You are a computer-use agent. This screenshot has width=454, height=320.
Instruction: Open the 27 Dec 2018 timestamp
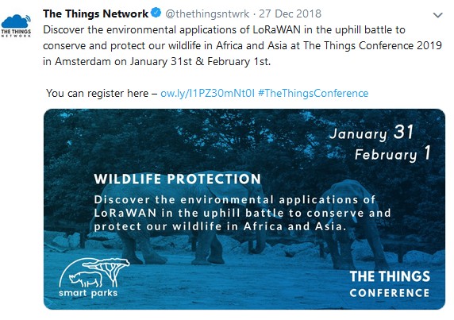(x=290, y=13)
